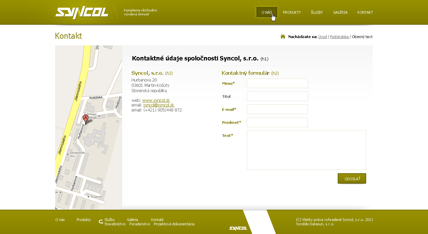Click the syncol@syncol.sk email link
Viewport: 428px width, 234px height.
(x=158, y=105)
